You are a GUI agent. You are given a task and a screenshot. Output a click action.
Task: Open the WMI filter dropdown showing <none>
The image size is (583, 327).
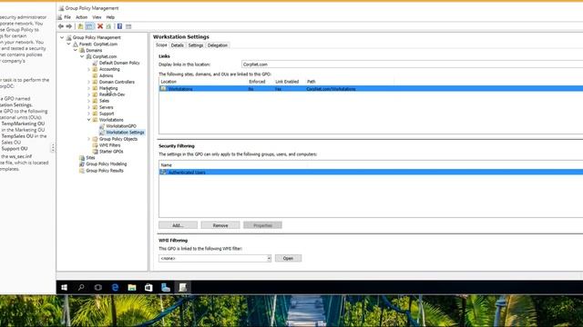[215, 258]
